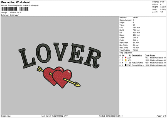This screenshot has width=167, height=118.
Task: Click the LOVER embroidered text in preview
Action: [60, 54]
